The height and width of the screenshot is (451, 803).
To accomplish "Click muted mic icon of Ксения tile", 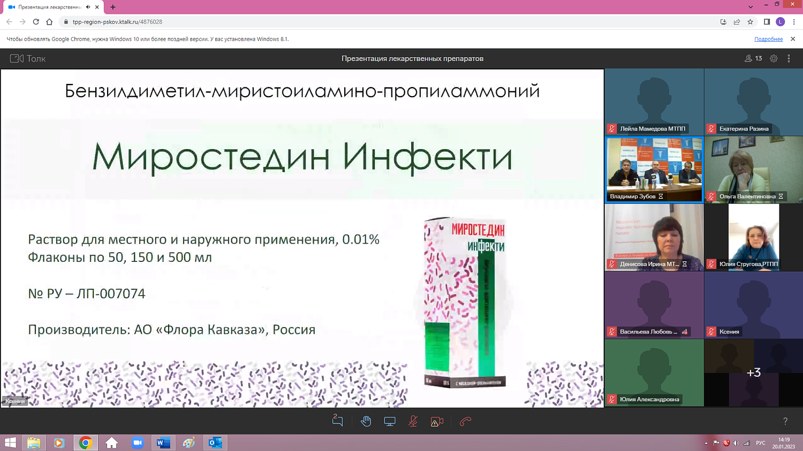I will (711, 332).
